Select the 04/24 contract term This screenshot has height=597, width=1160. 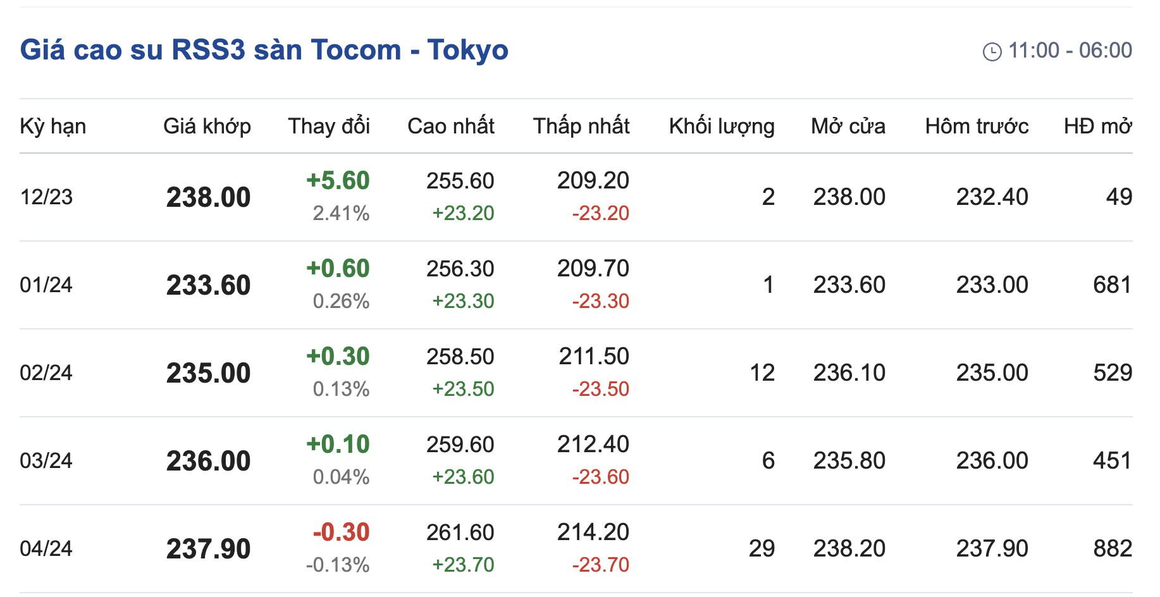(x=46, y=548)
